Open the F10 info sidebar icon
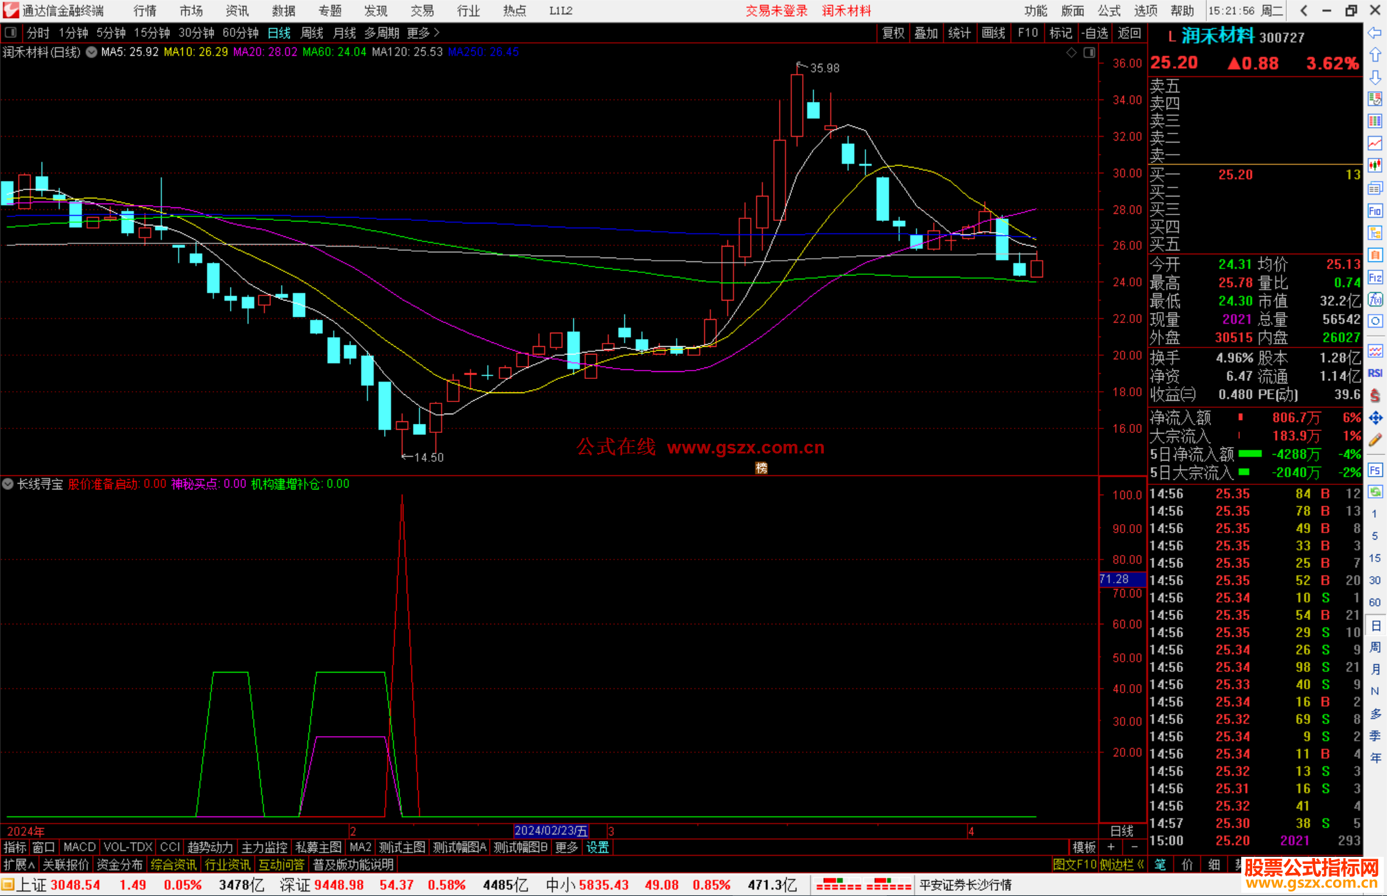 click(x=1375, y=211)
